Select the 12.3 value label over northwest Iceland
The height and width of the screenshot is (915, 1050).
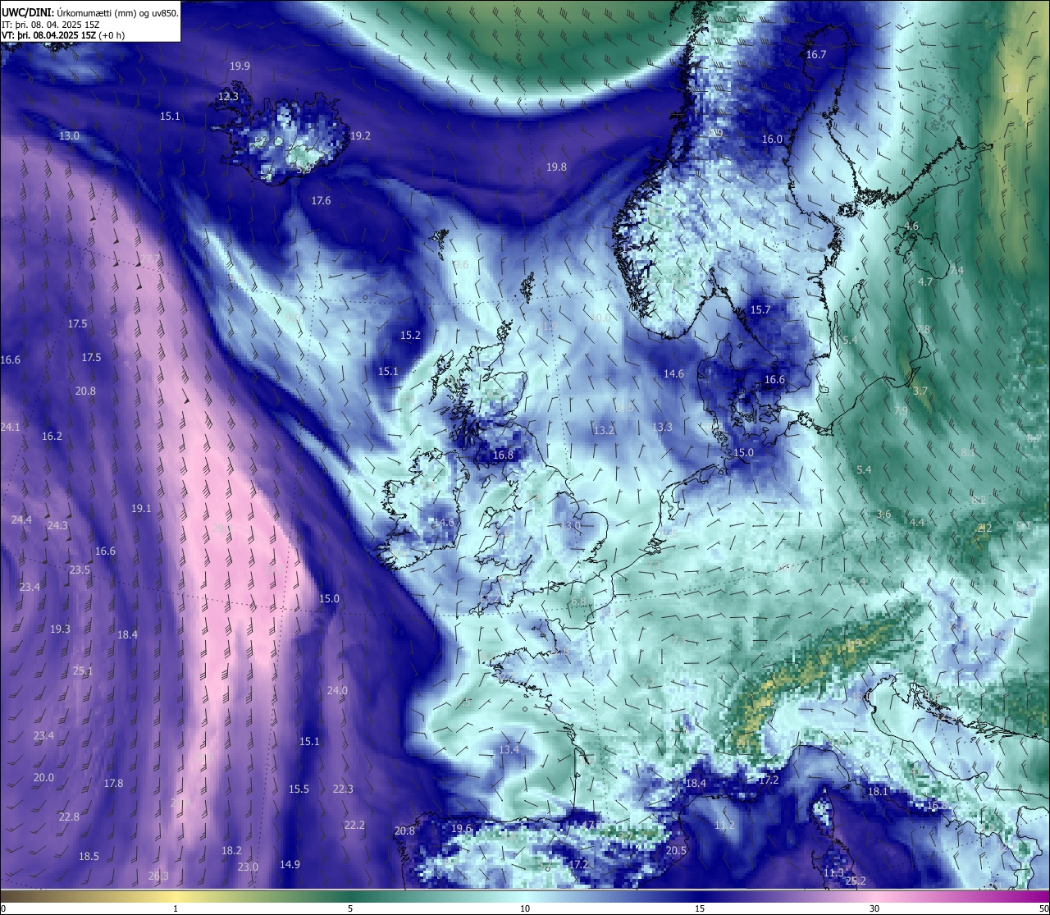pos(228,97)
